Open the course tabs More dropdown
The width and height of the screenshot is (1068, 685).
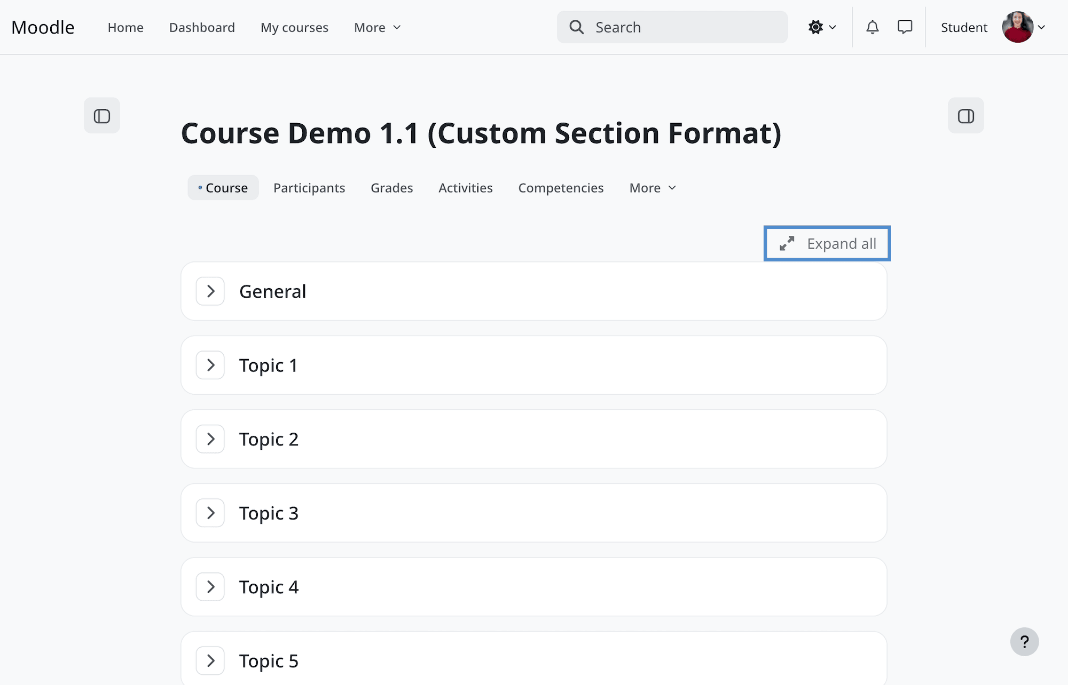[653, 188]
